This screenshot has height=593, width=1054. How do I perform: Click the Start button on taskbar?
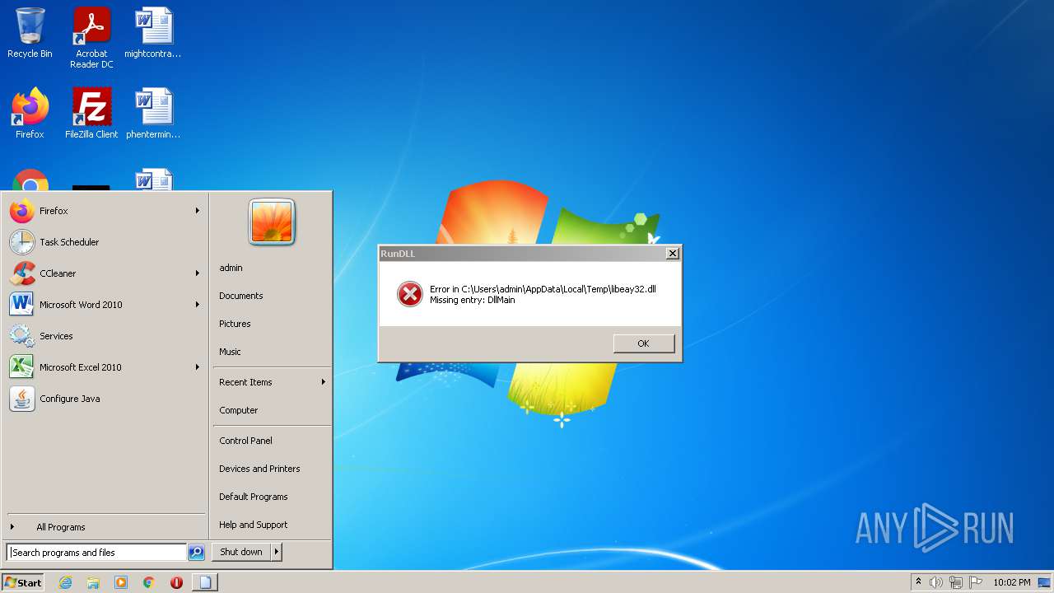23,582
